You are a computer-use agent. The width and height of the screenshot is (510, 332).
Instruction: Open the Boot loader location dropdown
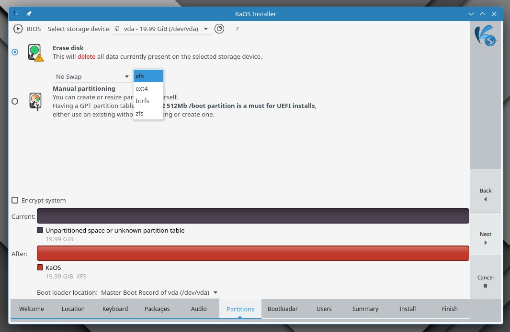coord(159,293)
